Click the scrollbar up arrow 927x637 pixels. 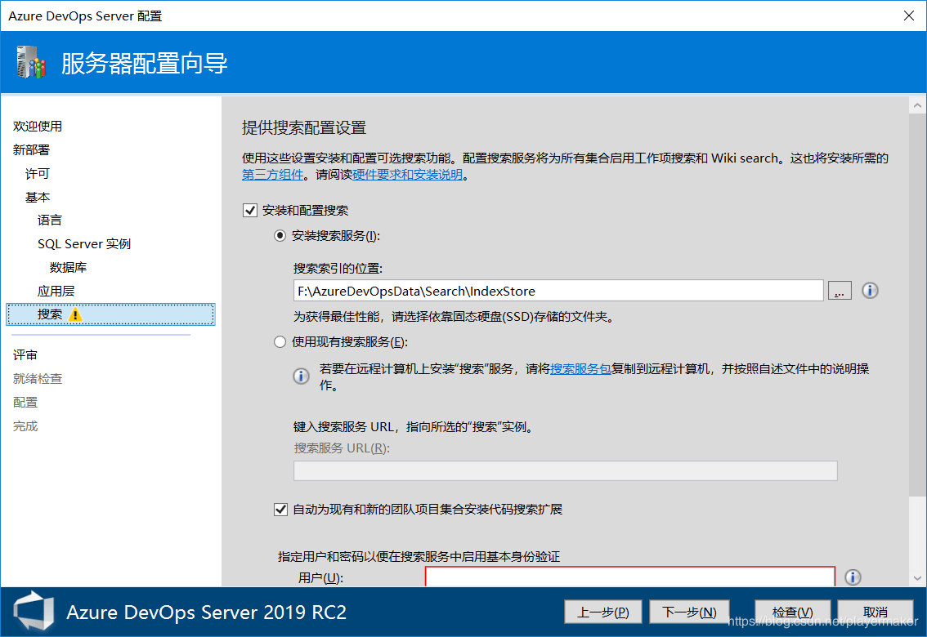pyautogui.click(x=917, y=105)
